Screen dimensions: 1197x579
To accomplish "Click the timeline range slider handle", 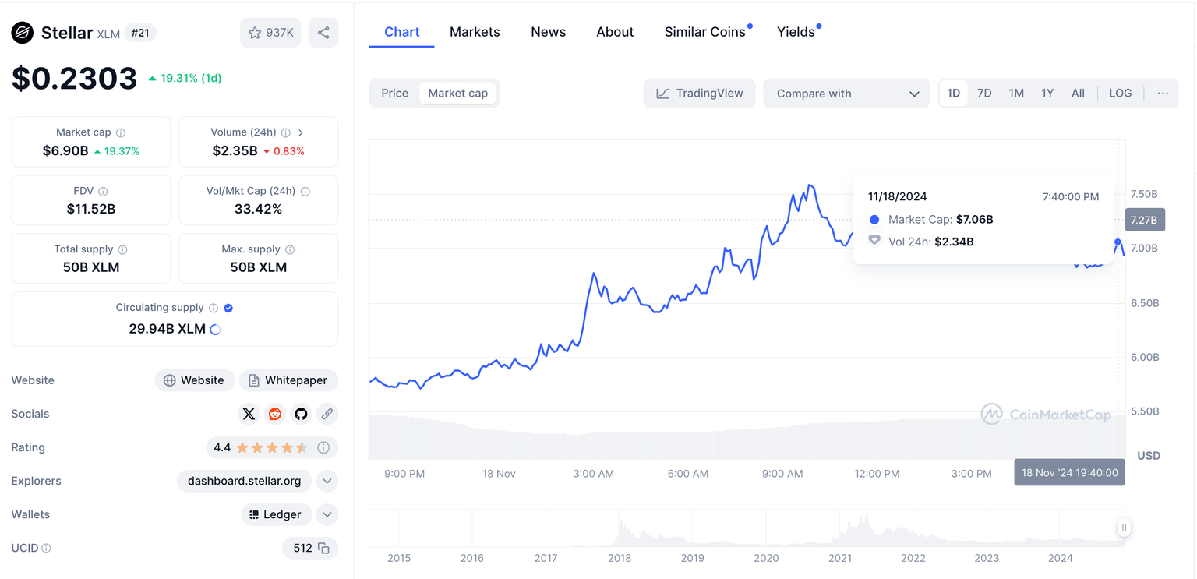I will coord(1124,528).
